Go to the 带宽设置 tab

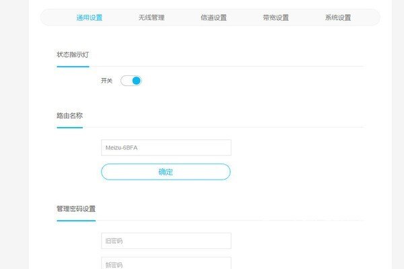click(x=275, y=17)
